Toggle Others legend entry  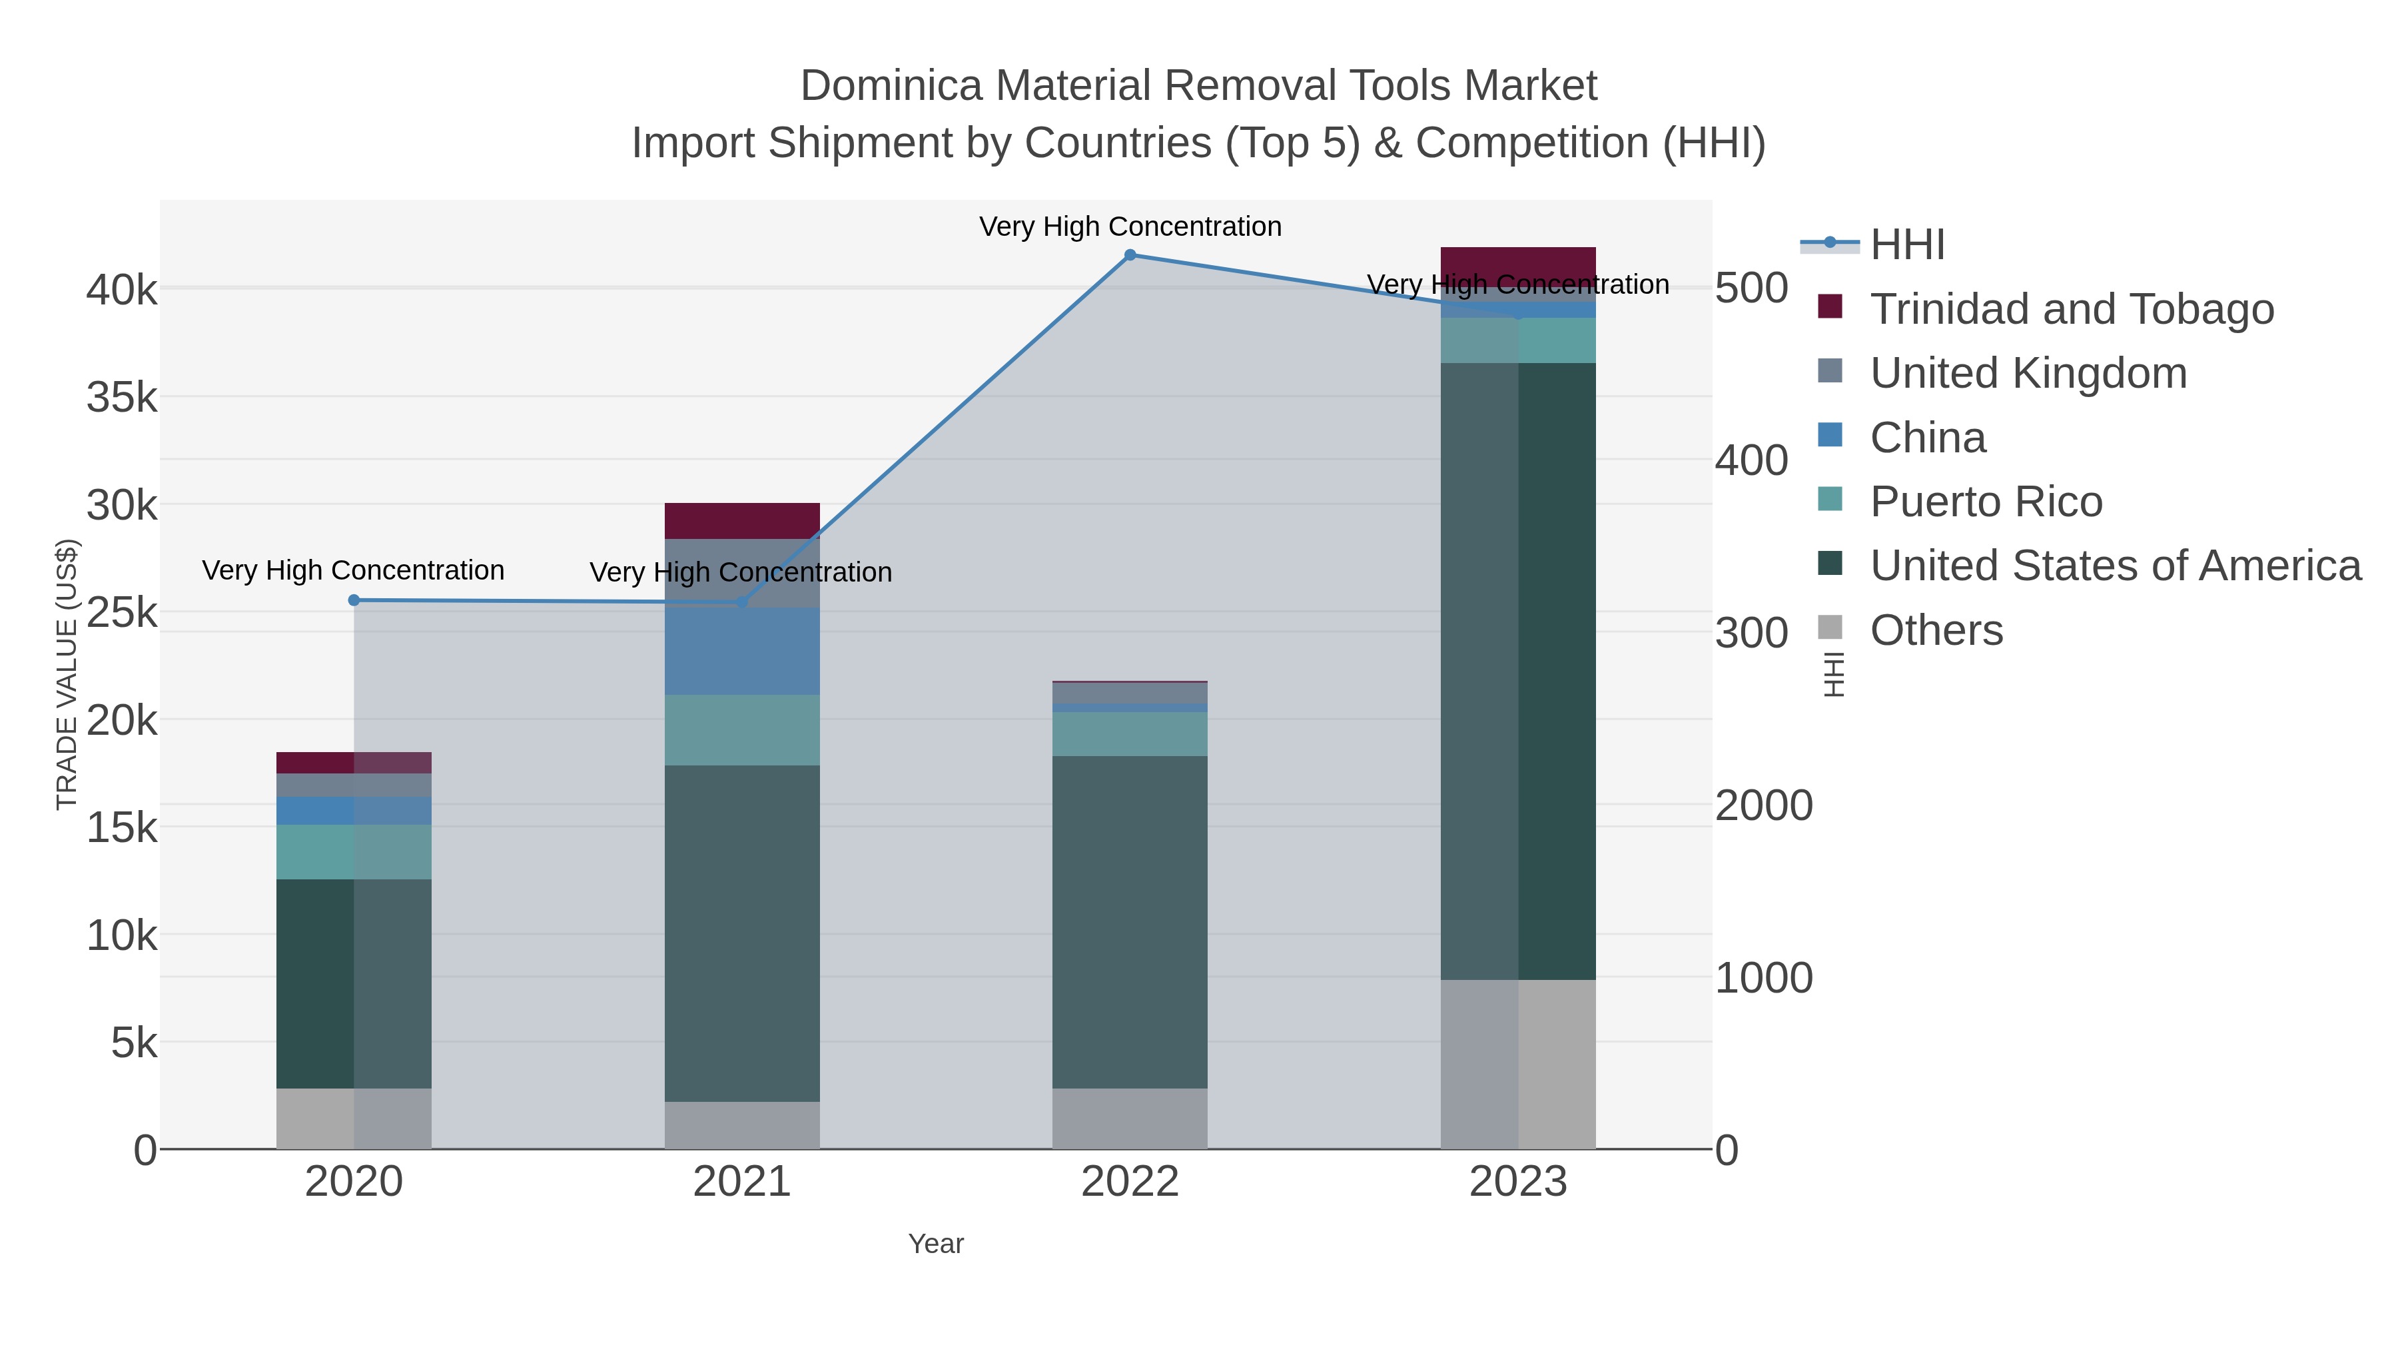click(x=1909, y=630)
